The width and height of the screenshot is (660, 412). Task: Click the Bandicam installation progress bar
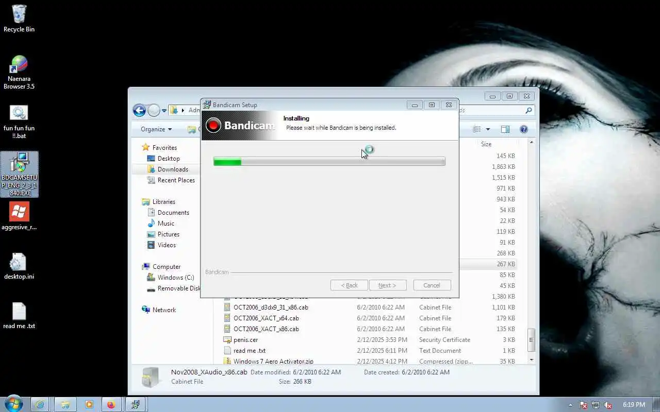pyautogui.click(x=329, y=162)
